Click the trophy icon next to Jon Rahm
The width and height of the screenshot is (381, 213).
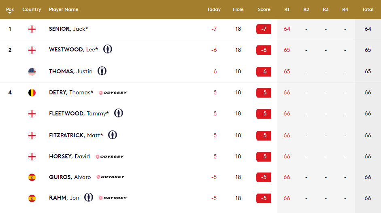pos(88,198)
